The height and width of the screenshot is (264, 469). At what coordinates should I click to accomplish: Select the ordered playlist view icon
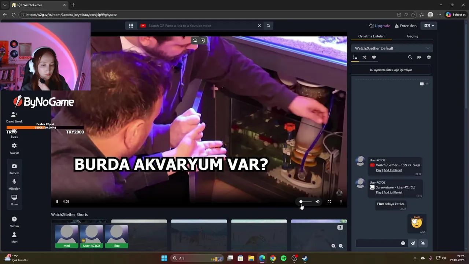[x=355, y=57]
